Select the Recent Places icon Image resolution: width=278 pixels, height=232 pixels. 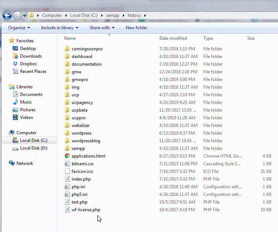(x=15, y=71)
